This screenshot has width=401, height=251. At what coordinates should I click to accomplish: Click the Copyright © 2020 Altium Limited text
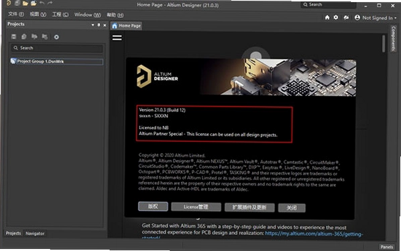(x=172, y=155)
